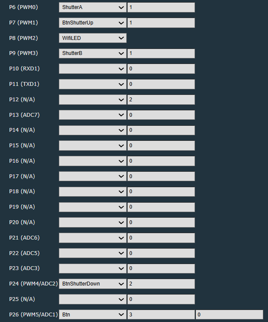Click the P6 (PWM0) channel input field
Screen dimensions: 268x322
click(161, 7)
